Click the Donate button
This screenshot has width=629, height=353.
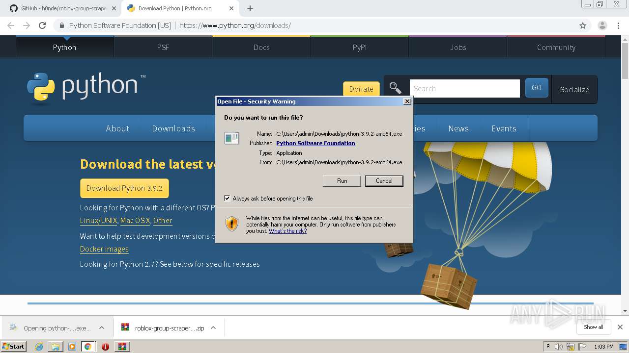(361, 89)
